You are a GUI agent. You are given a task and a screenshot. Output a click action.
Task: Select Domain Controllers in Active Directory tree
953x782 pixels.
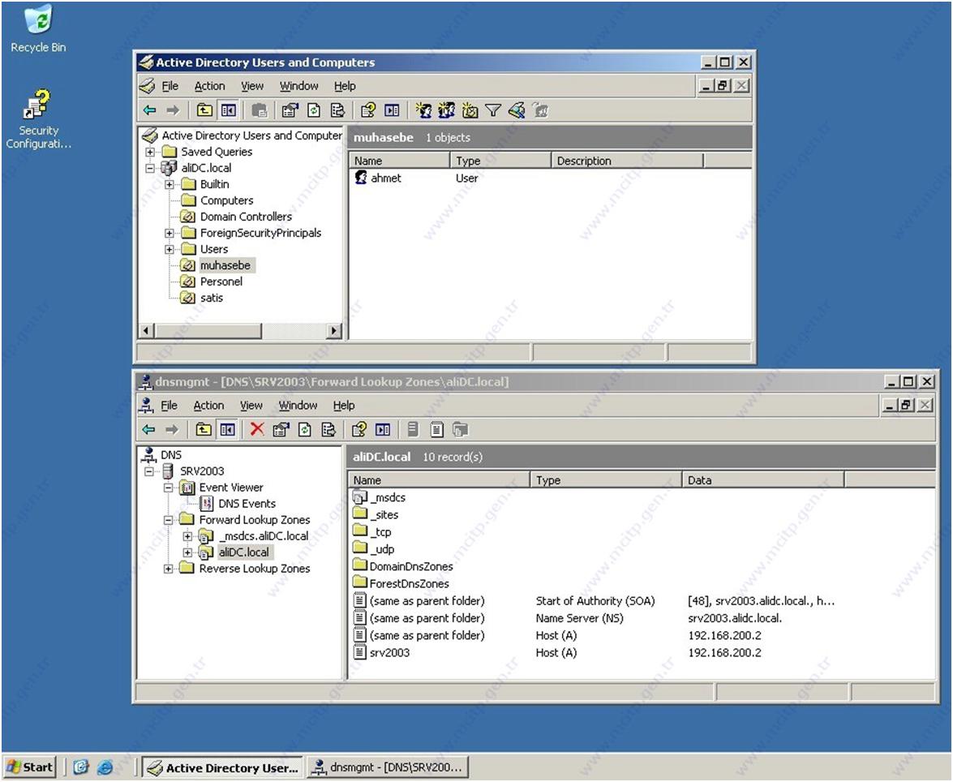coord(246,217)
